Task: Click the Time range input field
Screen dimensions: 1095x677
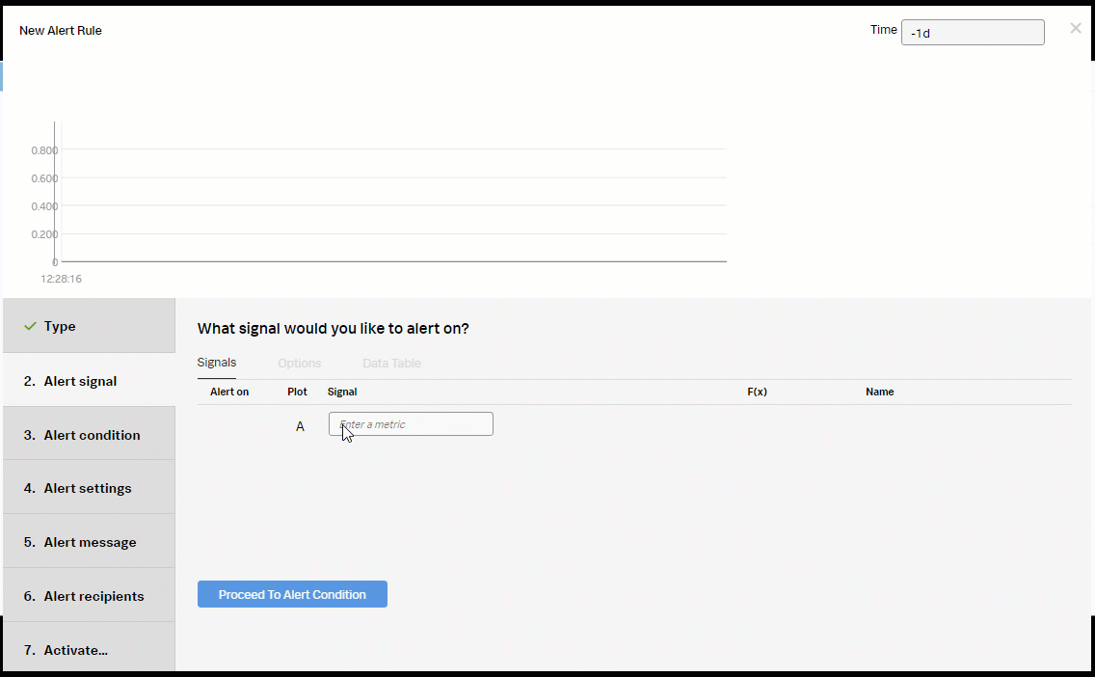Action: (x=972, y=32)
